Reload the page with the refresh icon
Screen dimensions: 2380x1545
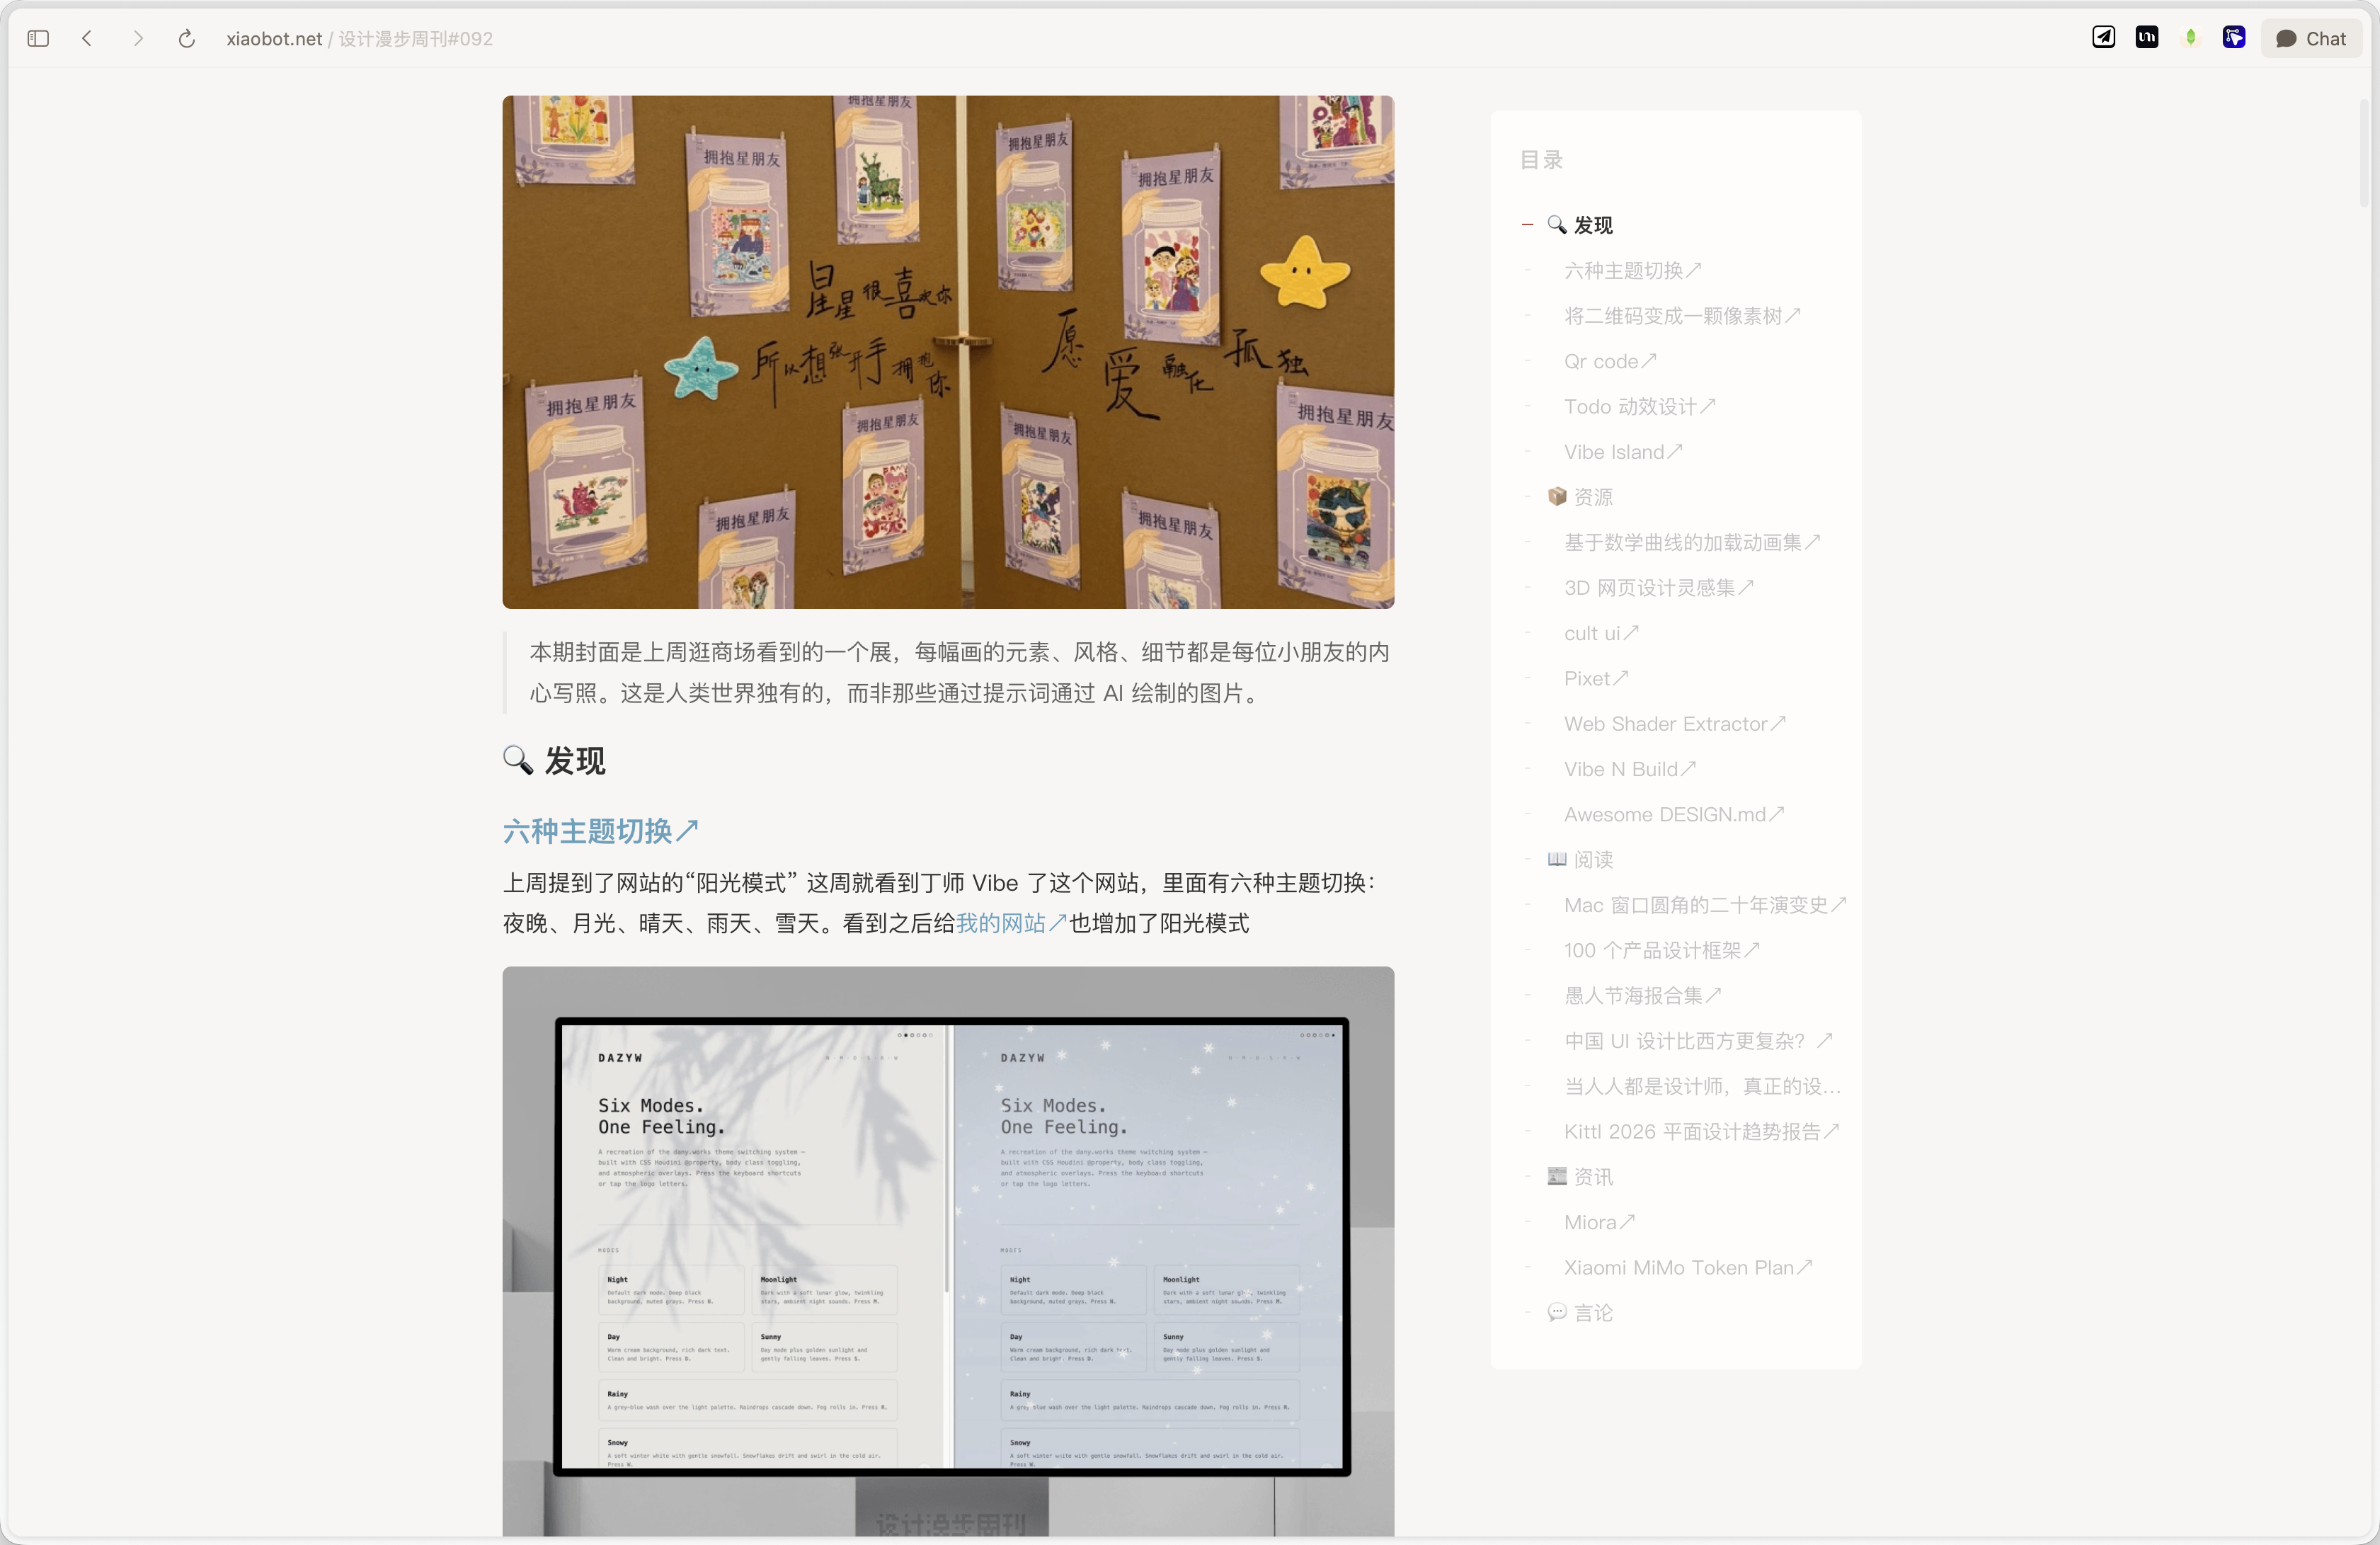186,39
